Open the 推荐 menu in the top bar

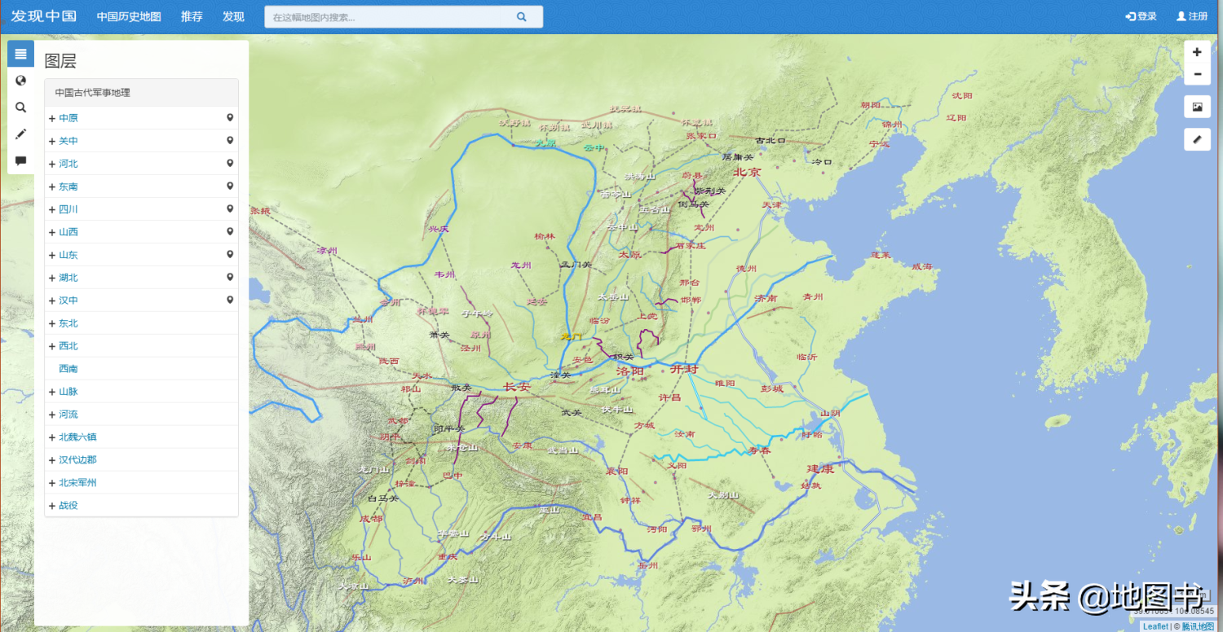pyautogui.click(x=192, y=16)
